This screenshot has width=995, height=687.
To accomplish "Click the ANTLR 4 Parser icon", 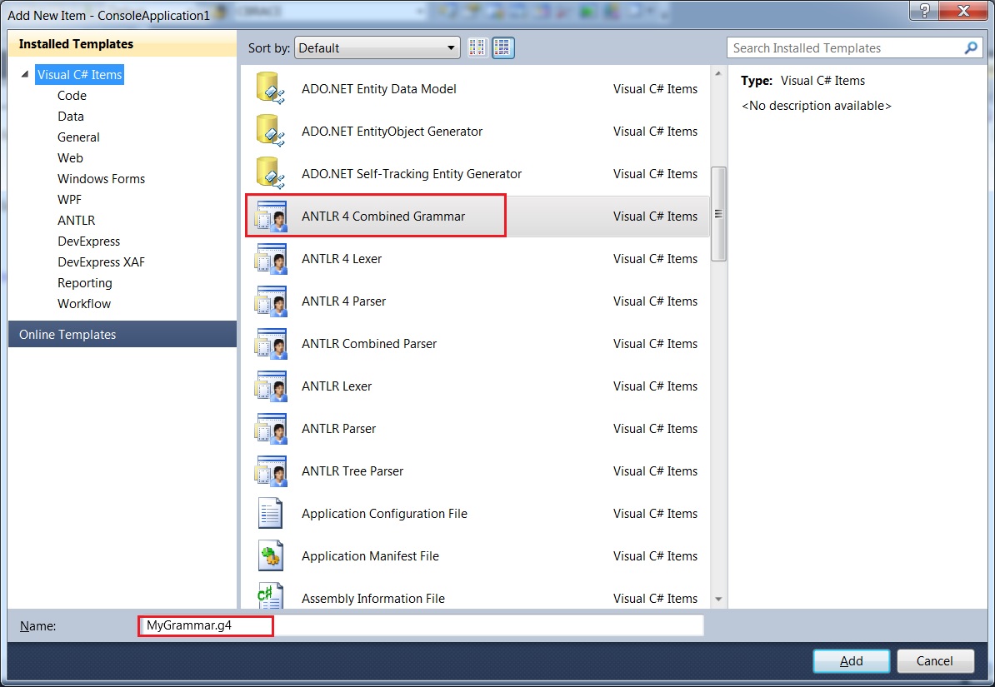I will tap(270, 301).
